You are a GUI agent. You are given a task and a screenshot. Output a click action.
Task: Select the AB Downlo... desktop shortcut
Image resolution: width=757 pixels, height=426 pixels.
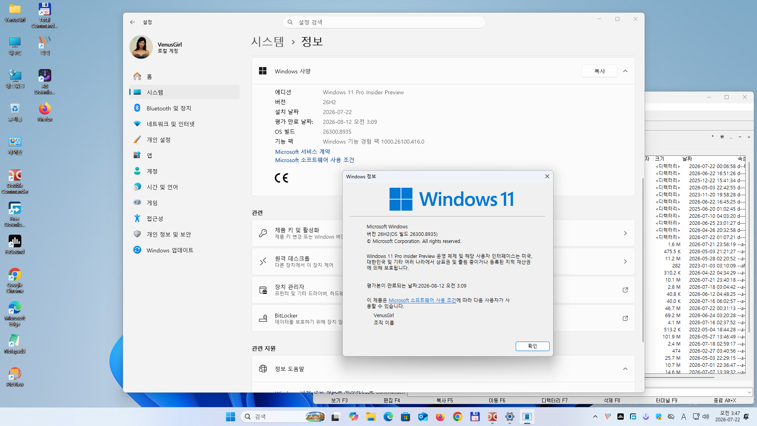(x=45, y=82)
